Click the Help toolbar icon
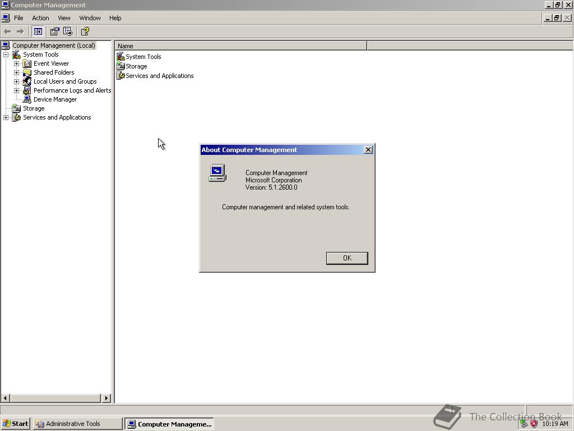The width and height of the screenshot is (574, 431). [85, 31]
